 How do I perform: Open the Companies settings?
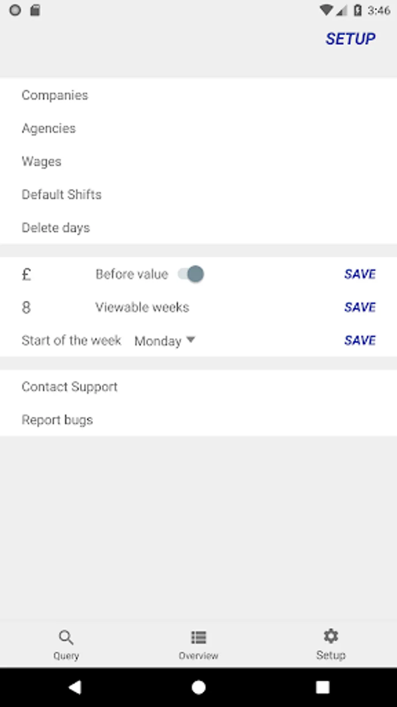(55, 95)
